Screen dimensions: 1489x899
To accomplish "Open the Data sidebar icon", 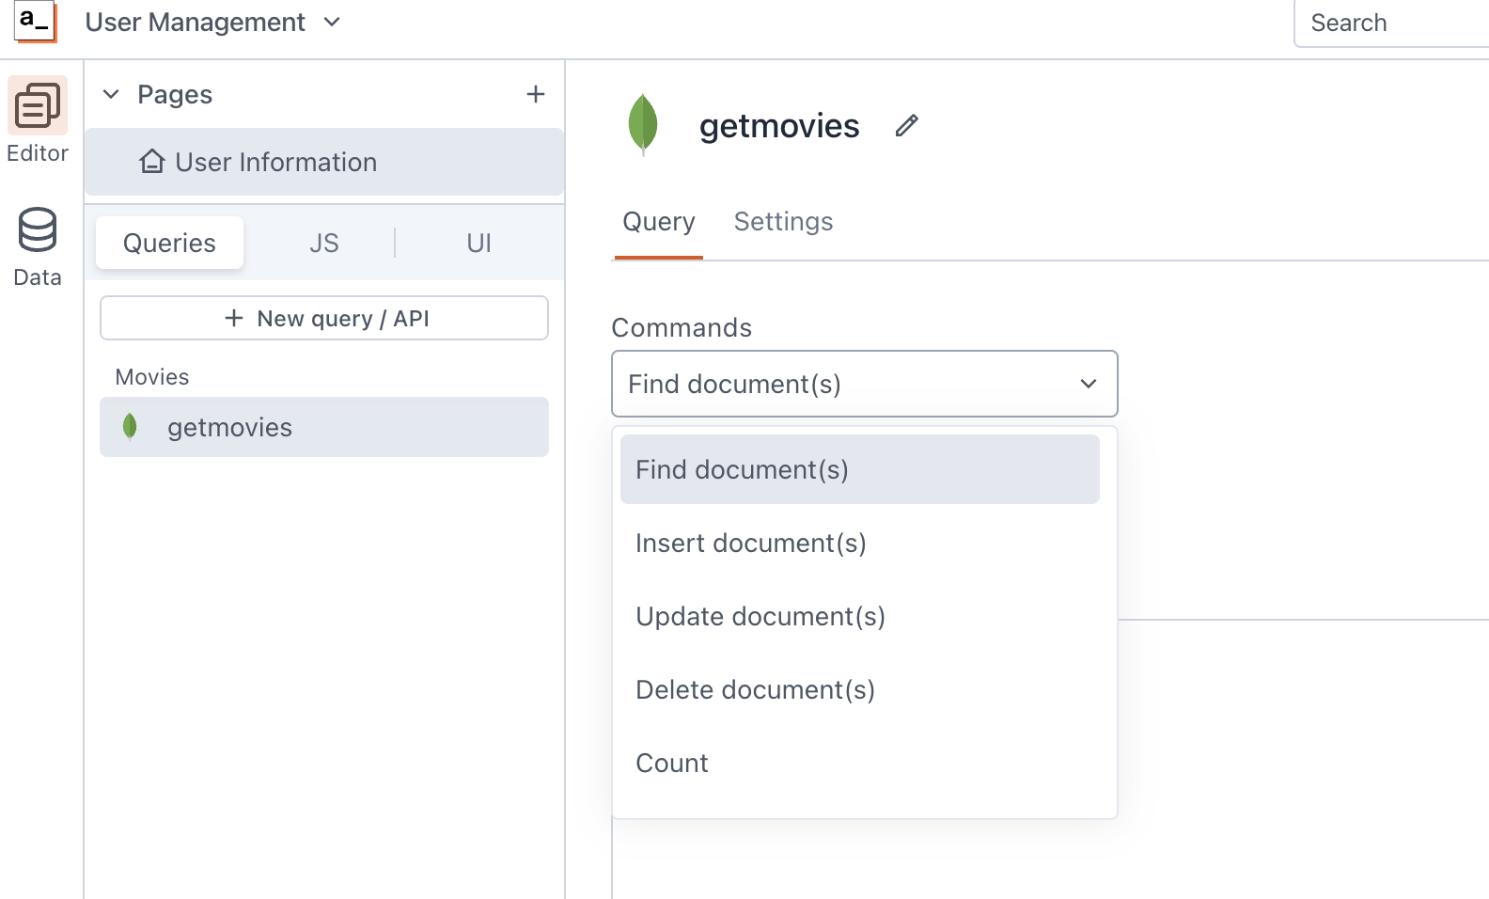I will point(38,230).
